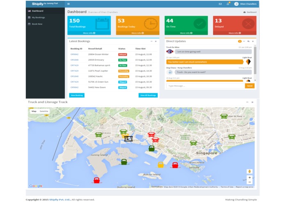This screenshot has width=285, height=202.
Task: Close the Direct Updates panel
Action: [x=253, y=41]
